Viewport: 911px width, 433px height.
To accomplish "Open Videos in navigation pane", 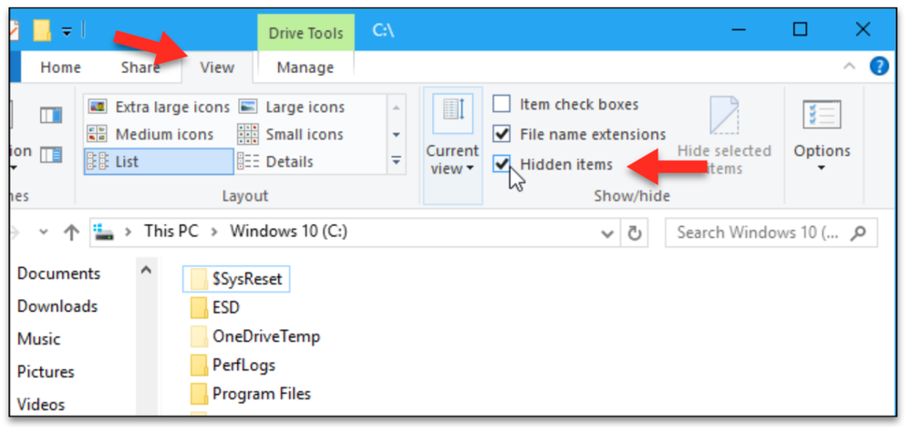I will (41, 404).
